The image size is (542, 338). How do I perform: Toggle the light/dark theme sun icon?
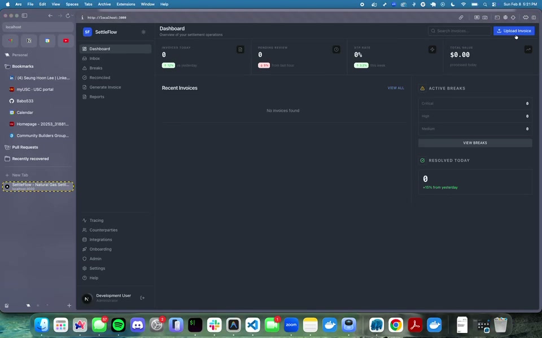(143, 32)
